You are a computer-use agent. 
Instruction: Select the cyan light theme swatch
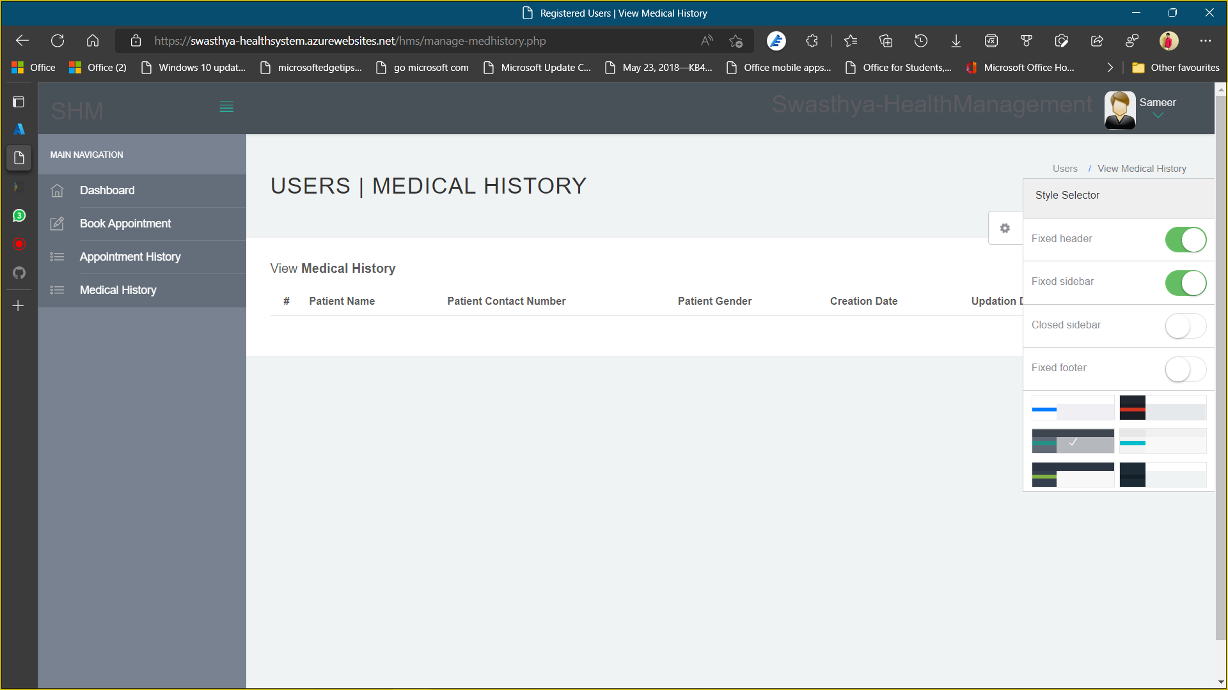[x=1163, y=441]
